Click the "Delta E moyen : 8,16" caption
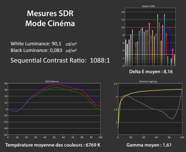 pos(151,72)
